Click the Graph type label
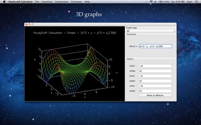This screenshot has width=201, height=125. click(x=131, y=28)
